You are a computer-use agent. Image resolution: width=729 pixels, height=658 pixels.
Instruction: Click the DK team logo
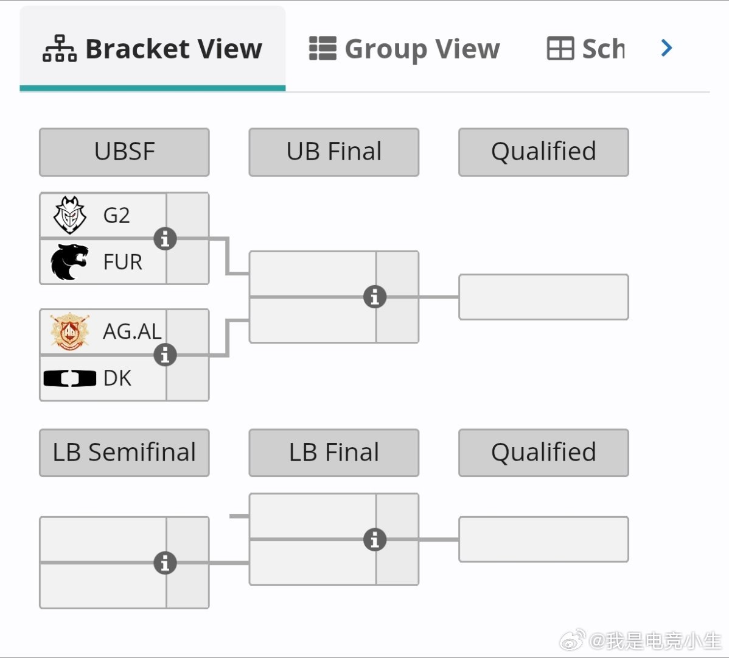click(70, 378)
